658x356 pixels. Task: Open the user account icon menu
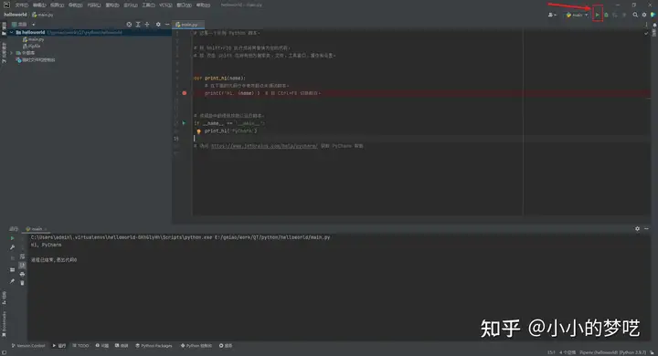coord(552,15)
